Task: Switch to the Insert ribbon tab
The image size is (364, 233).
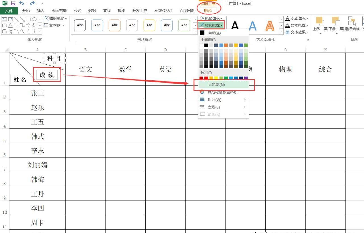Action: (41, 11)
